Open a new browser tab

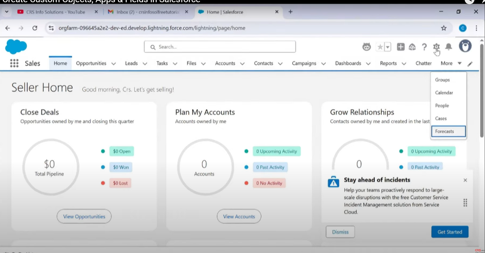pos(290,12)
